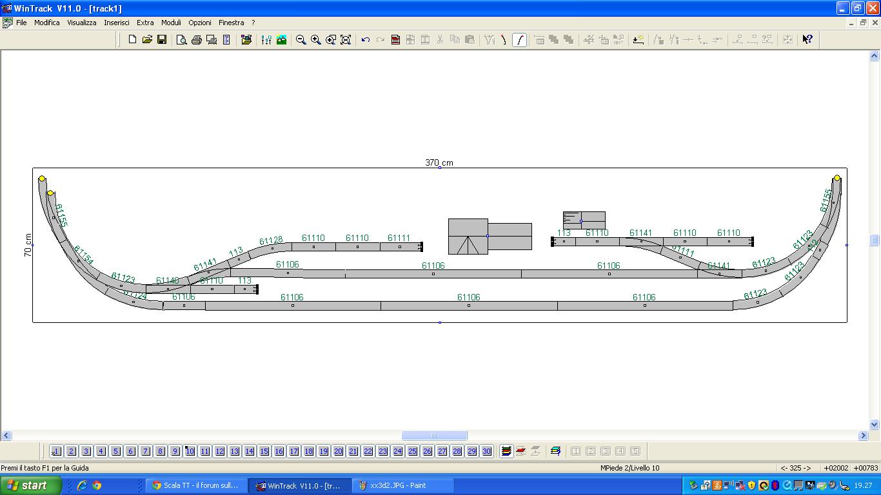This screenshot has width=881, height=495.
Task: Click the paste clipboard icon
Action: [470, 39]
